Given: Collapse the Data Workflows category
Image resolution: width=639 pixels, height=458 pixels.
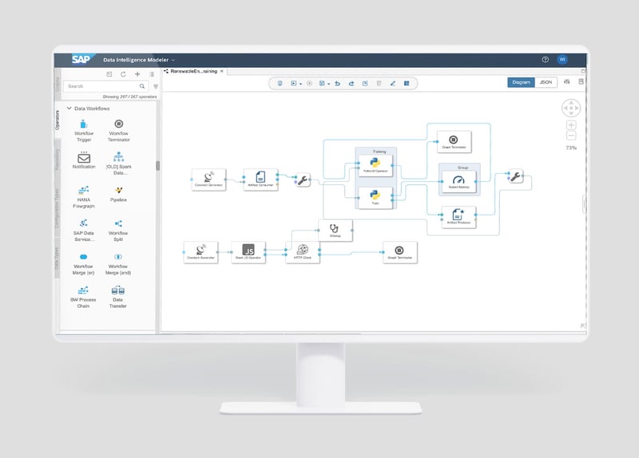Looking at the screenshot, I should click(x=69, y=109).
